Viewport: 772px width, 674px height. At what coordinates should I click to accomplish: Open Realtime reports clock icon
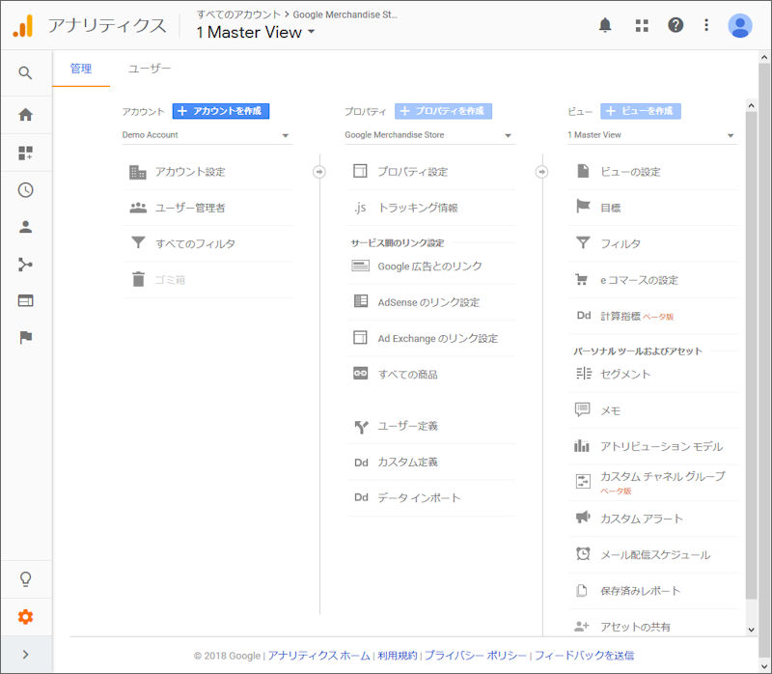pyautogui.click(x=26, y=190)
